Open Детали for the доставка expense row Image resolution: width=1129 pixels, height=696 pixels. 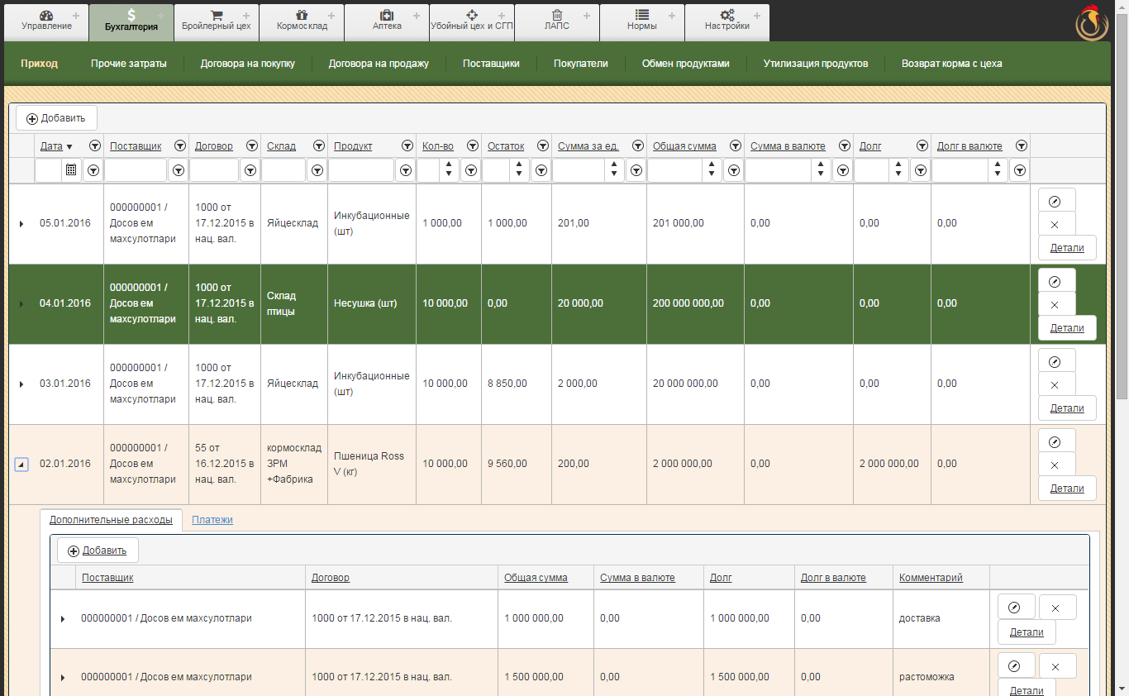1027,632
